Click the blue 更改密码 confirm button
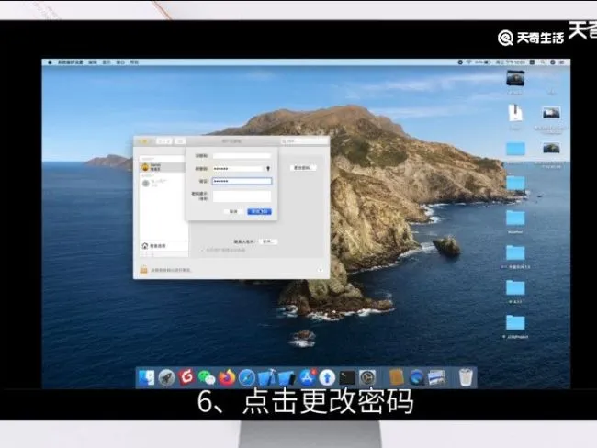This screenshot has height=448, width=597. pos(259,212)
